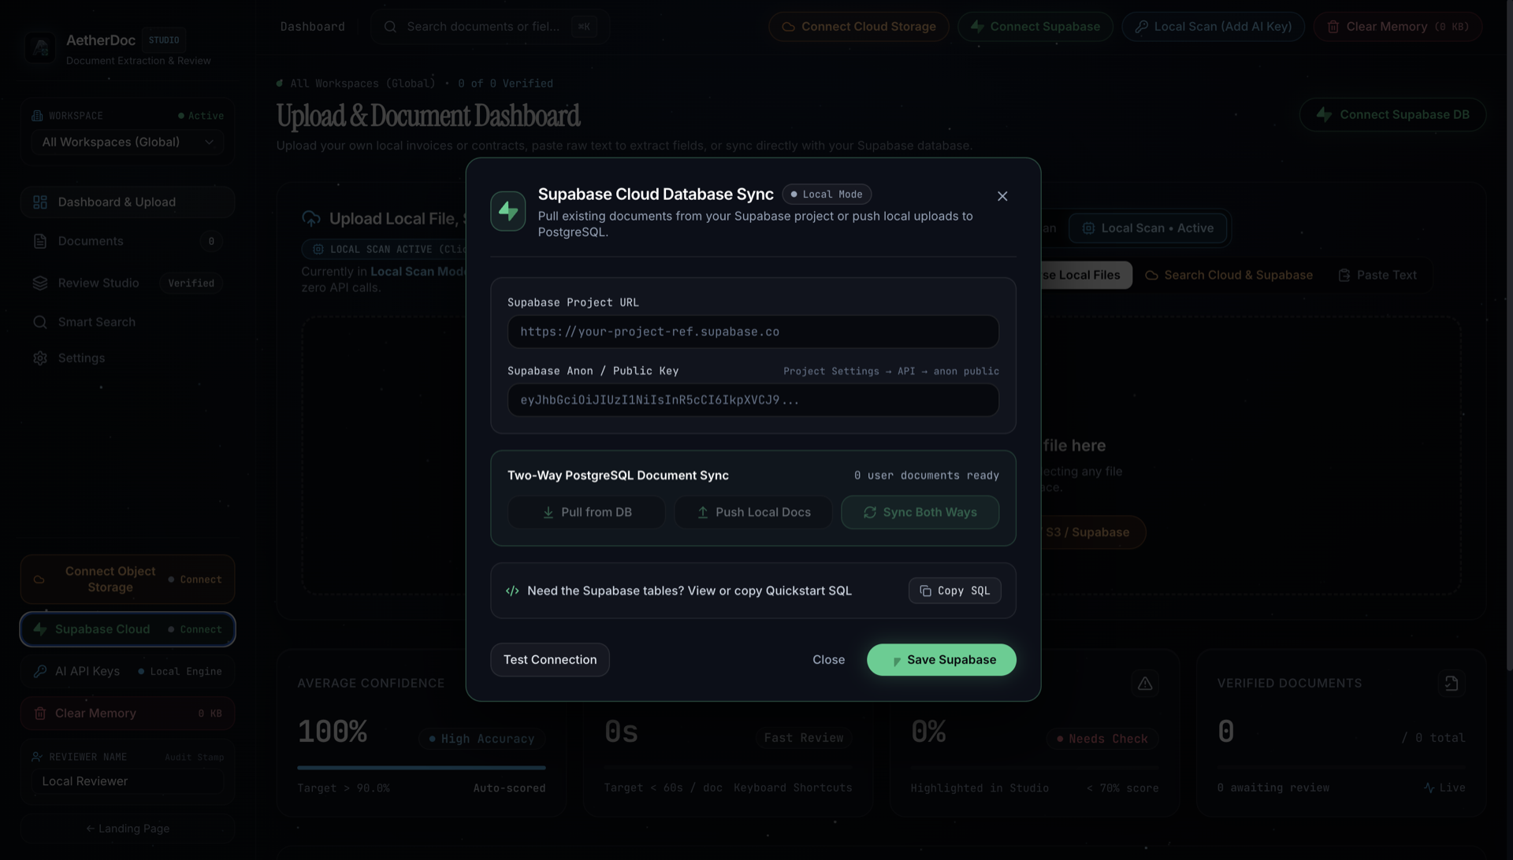
Task: Open Documents in the sidebar
Action: click(128, 241)
